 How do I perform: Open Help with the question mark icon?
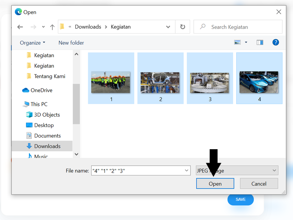(276, 42)
